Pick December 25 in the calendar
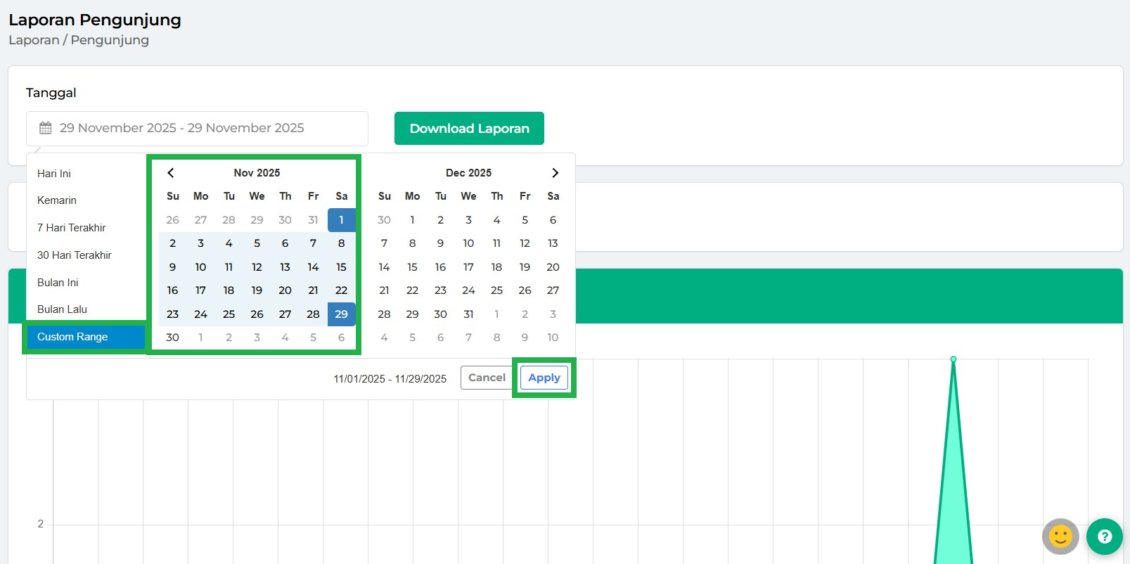 [x=496, y=290]
